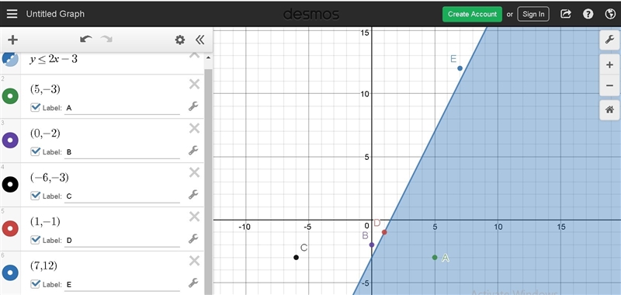Image resolution: width=621 pixels, height=295 pixels.
Task: Open the expression list settings gear
Action: [x=180, y=40]
